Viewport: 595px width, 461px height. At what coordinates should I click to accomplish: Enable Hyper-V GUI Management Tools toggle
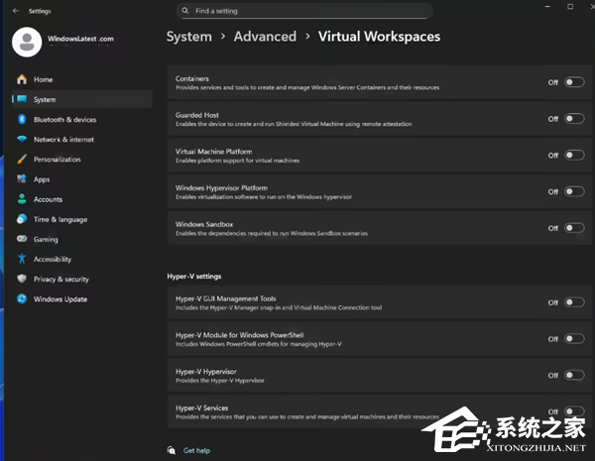point(574,302)
